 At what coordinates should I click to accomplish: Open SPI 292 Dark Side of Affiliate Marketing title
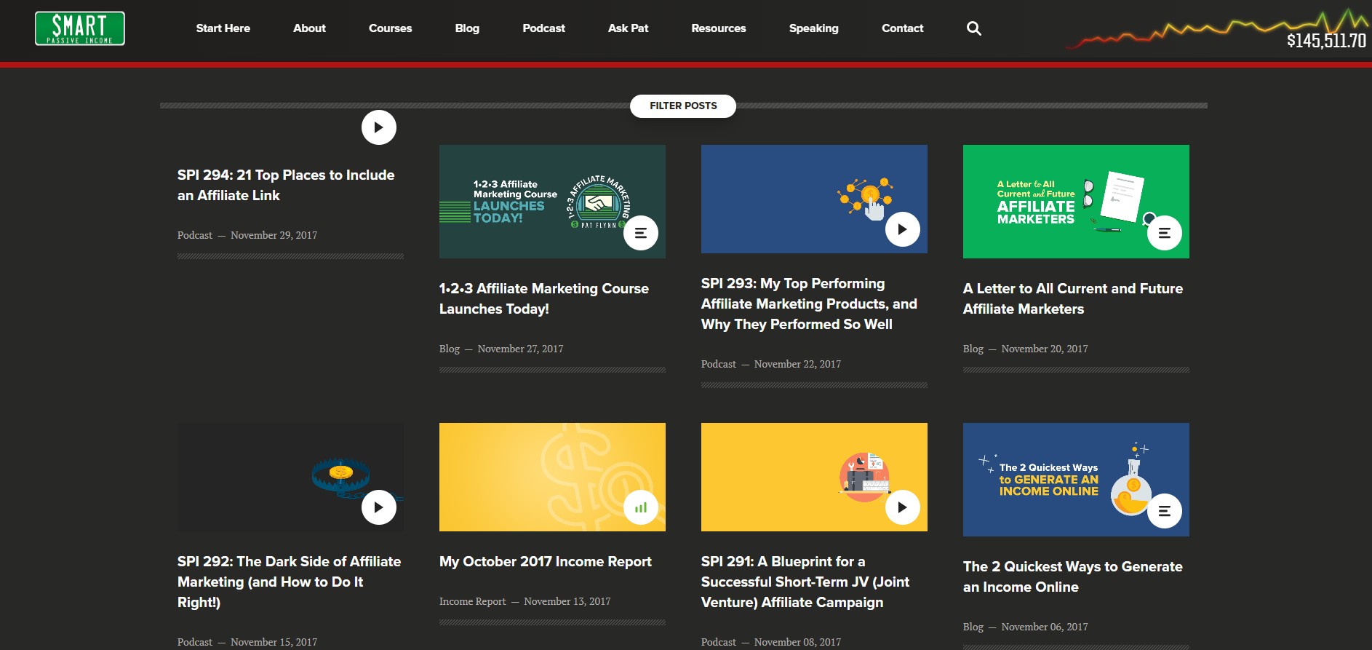coord(289,582)
